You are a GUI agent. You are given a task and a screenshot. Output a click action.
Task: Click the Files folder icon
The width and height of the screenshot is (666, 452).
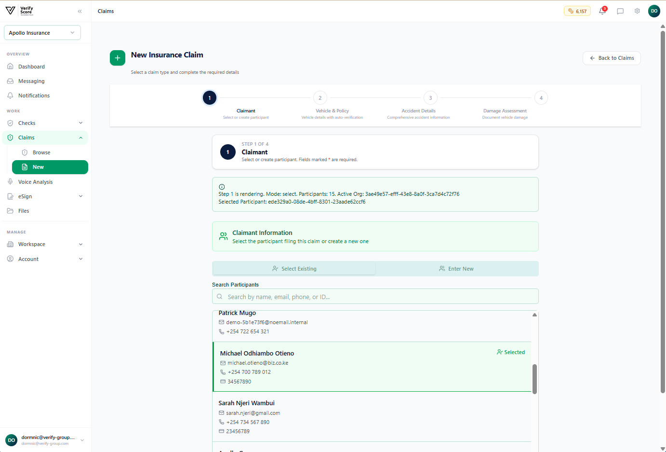click(x=10, y=211)
